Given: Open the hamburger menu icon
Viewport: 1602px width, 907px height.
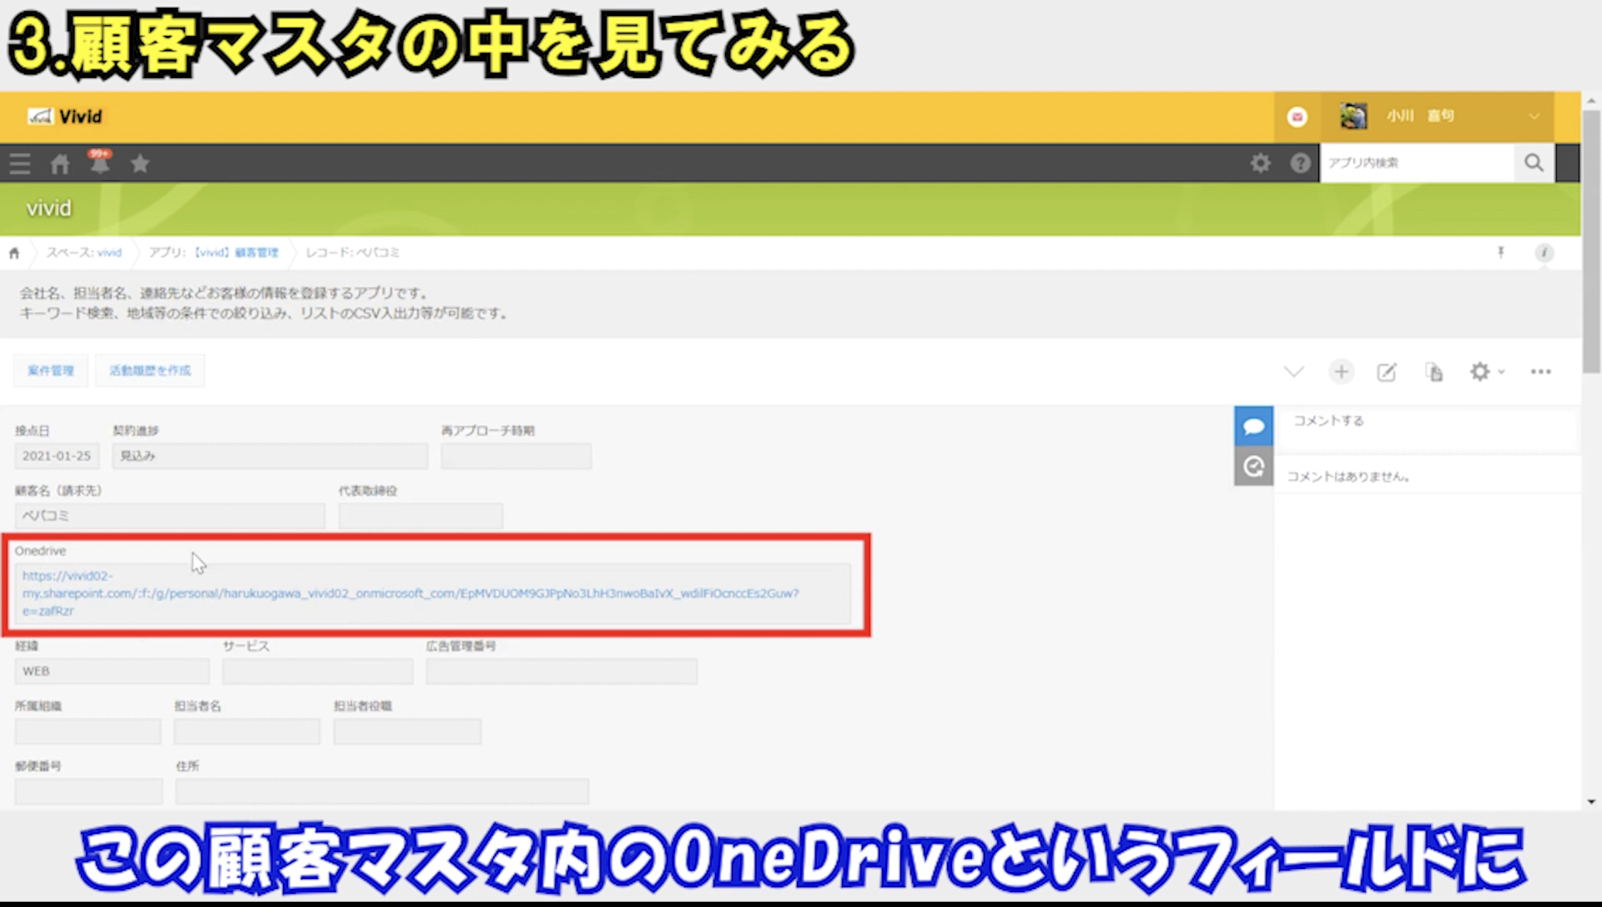Looking at the screenshot, I should (20, 163).
